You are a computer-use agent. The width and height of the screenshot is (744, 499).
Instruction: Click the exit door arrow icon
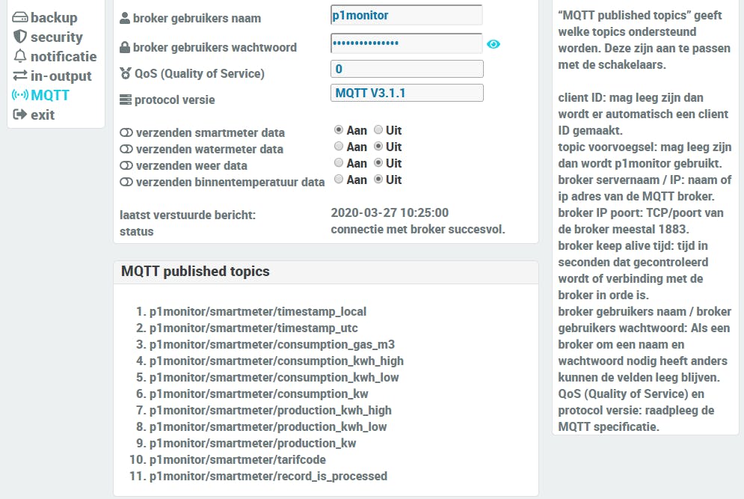point(19,114)
